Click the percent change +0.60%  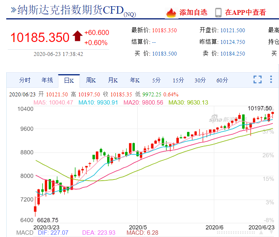[x=96, y=43]
